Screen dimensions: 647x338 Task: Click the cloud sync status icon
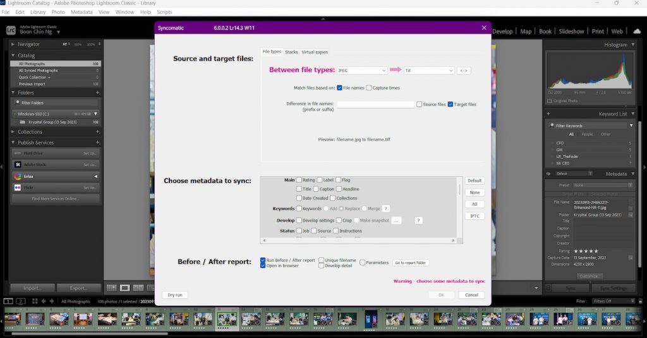[637, 32]
